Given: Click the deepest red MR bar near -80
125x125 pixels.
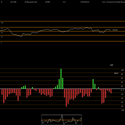Looking at the screenshot, I should [x=66, y=97].
